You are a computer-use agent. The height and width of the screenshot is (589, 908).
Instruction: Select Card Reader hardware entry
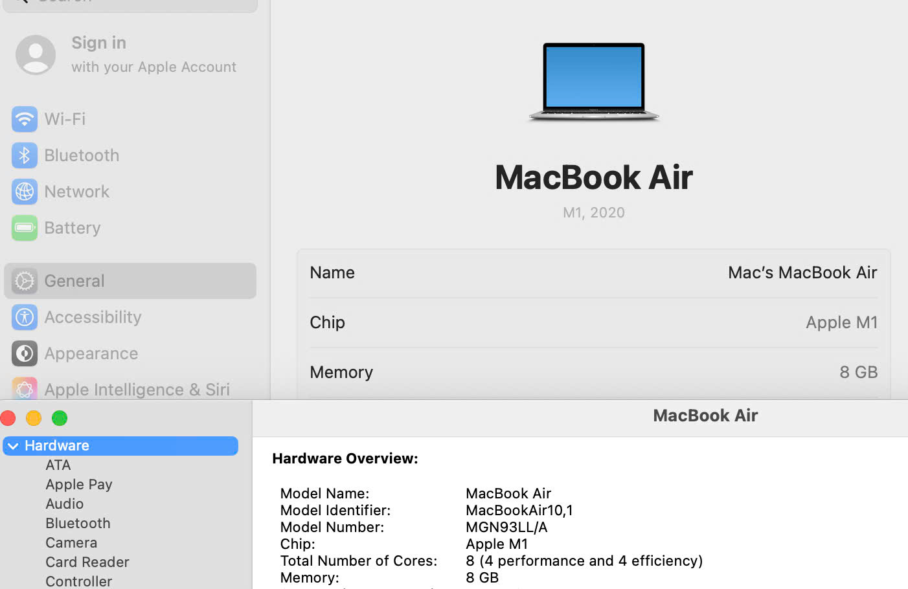[x=87, y=562]
